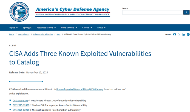Open Cybersecurity Advisories breadcrumb link
Viewport: 190px width, 112px height.
tap(43, 34)
